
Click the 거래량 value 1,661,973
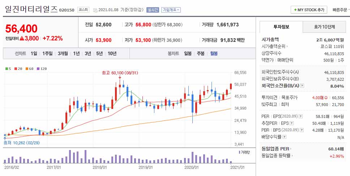[227, 25]
